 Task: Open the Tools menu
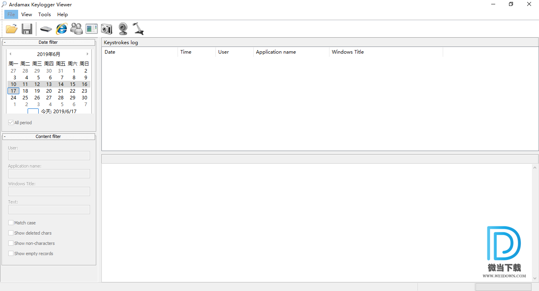[45, 15]
